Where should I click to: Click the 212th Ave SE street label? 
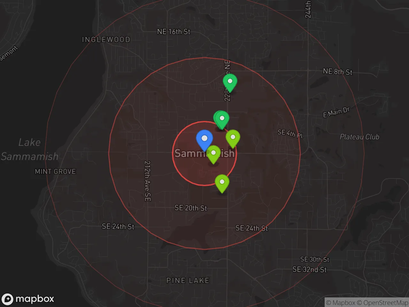point(147,181)
